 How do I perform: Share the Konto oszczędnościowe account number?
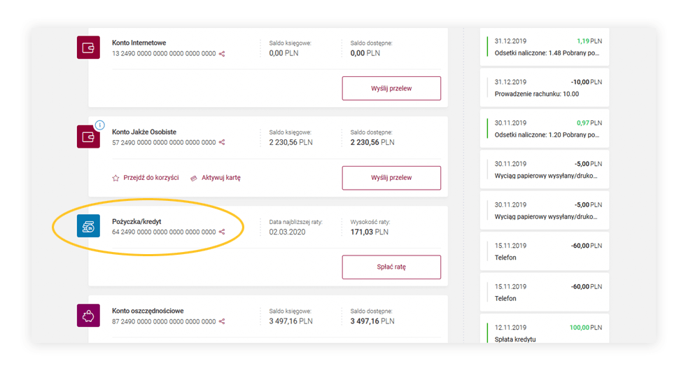click(x=222, y=322)
